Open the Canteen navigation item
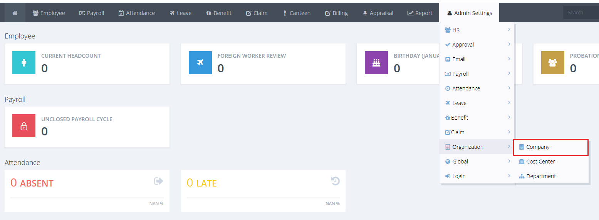This screenshot has height=220, width=599. pyautogui.click(x=297, y=13)
